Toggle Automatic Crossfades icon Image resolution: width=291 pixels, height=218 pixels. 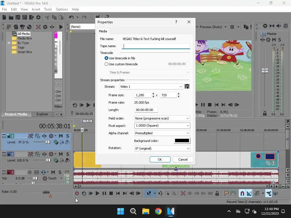pyautogui.click(x=249, y=194)
